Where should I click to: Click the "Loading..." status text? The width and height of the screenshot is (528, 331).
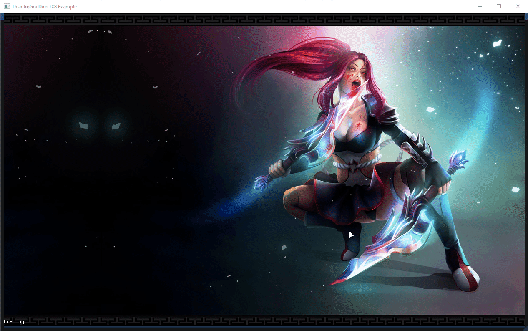(18, 321)
